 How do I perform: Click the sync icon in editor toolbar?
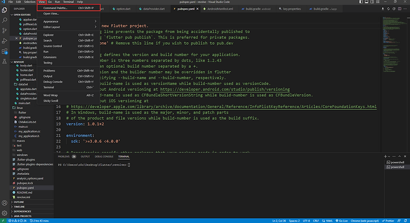[x=388, y=9]
